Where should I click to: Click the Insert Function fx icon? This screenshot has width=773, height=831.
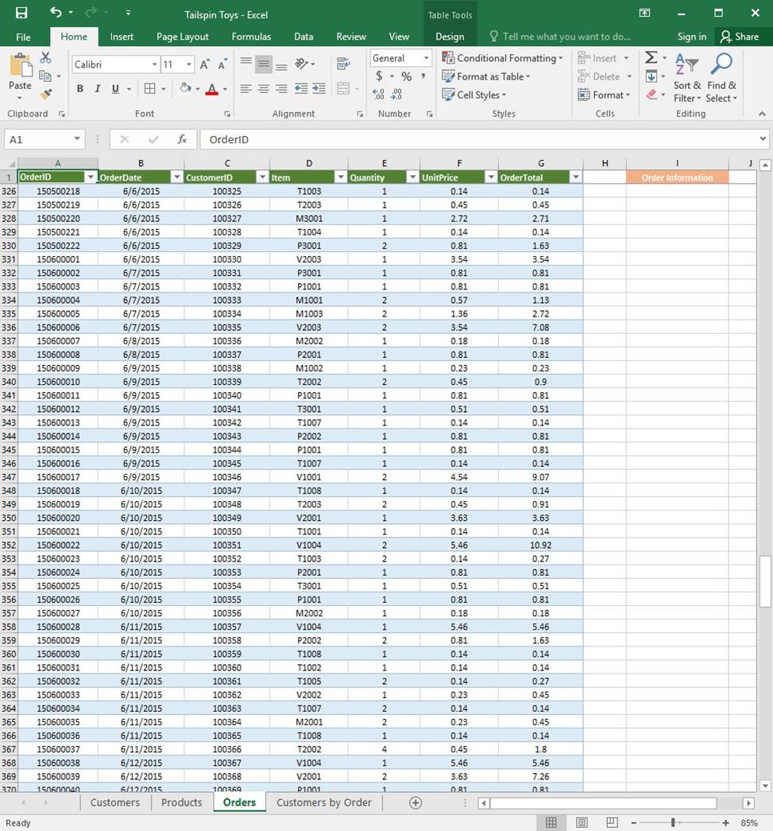(x=182, y=139)
